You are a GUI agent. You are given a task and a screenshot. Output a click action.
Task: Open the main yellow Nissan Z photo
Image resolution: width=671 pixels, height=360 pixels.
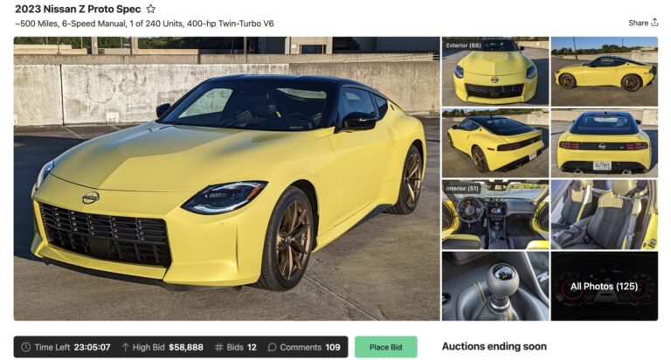[226, 178]
